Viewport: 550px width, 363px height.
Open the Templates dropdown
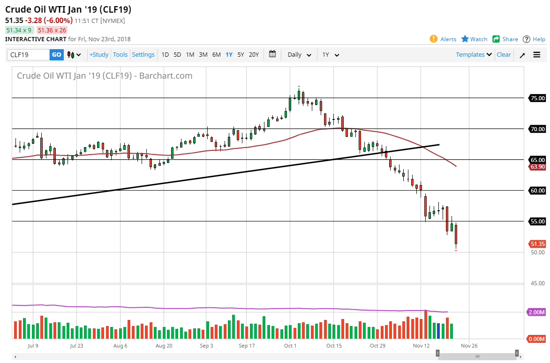[x=473, y=54]
